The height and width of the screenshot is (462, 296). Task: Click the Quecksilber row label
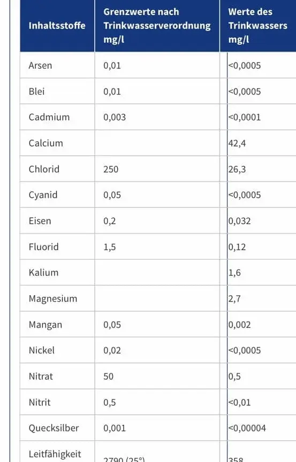tap(54, 428)
